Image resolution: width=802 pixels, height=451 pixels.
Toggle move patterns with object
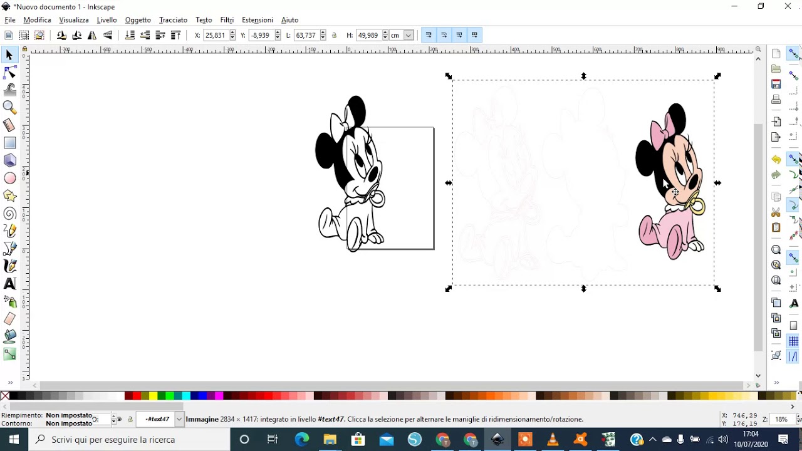[x=474, y=35]
